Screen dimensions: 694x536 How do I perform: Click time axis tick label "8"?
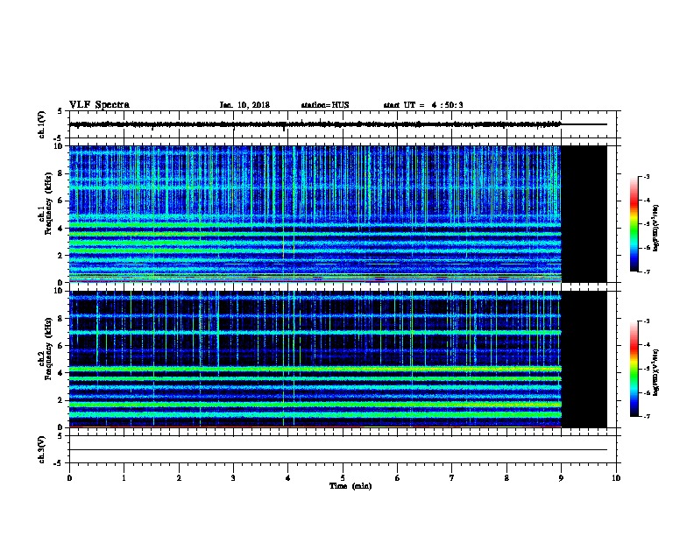(x=506, y=478)
